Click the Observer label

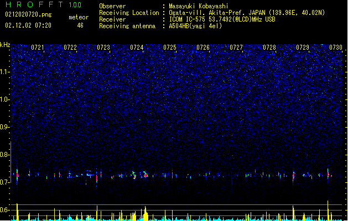tap(112, 6)
